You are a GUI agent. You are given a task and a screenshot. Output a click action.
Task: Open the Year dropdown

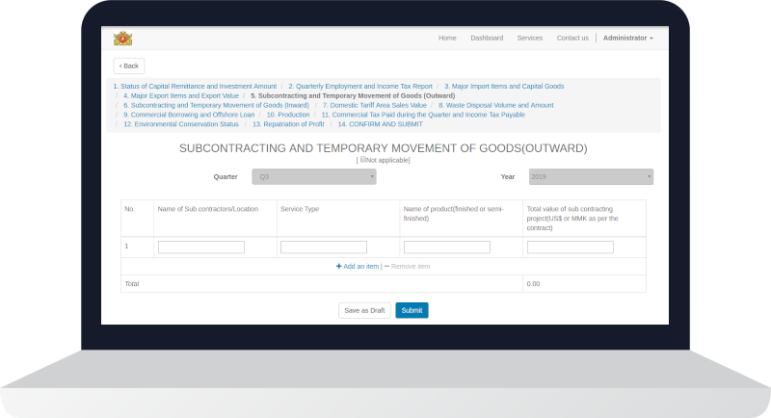tap(590, 176)
